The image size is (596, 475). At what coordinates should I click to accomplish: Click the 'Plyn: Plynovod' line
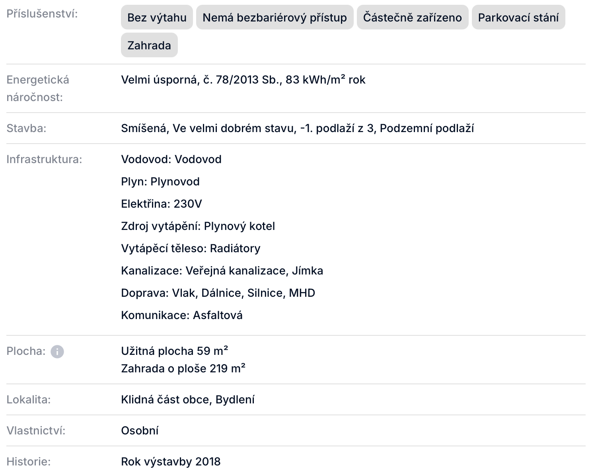tap(160, 182)
